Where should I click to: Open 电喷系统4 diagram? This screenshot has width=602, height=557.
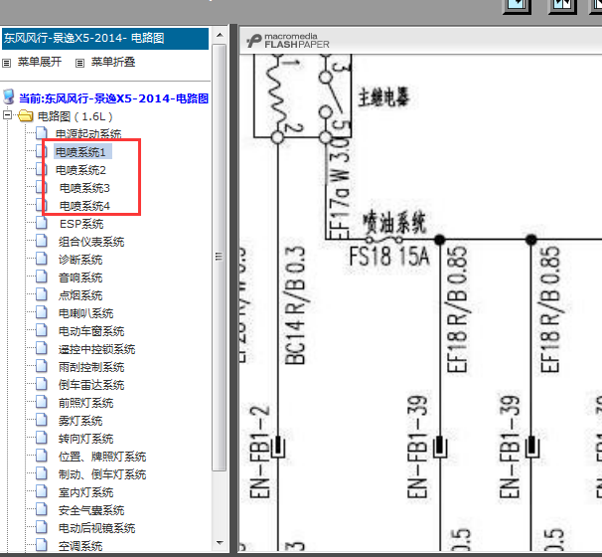(84, 206)
